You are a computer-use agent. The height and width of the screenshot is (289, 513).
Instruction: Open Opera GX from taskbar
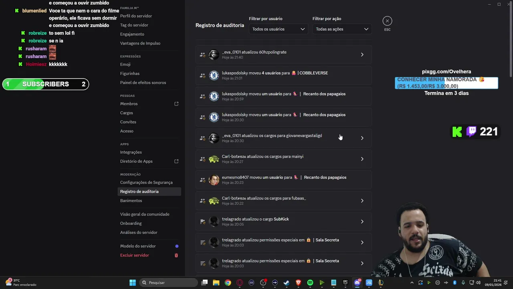240,283
